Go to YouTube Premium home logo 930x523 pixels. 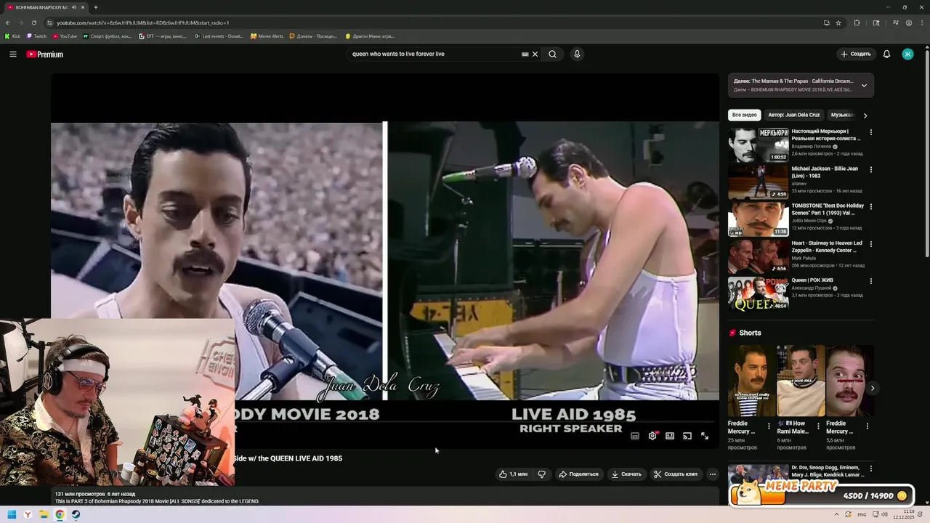coord(44,54)
